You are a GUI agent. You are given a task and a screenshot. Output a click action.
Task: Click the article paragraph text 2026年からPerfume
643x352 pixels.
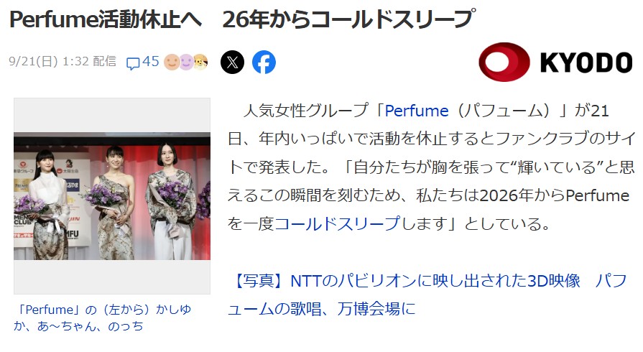[x=555, y=195]
